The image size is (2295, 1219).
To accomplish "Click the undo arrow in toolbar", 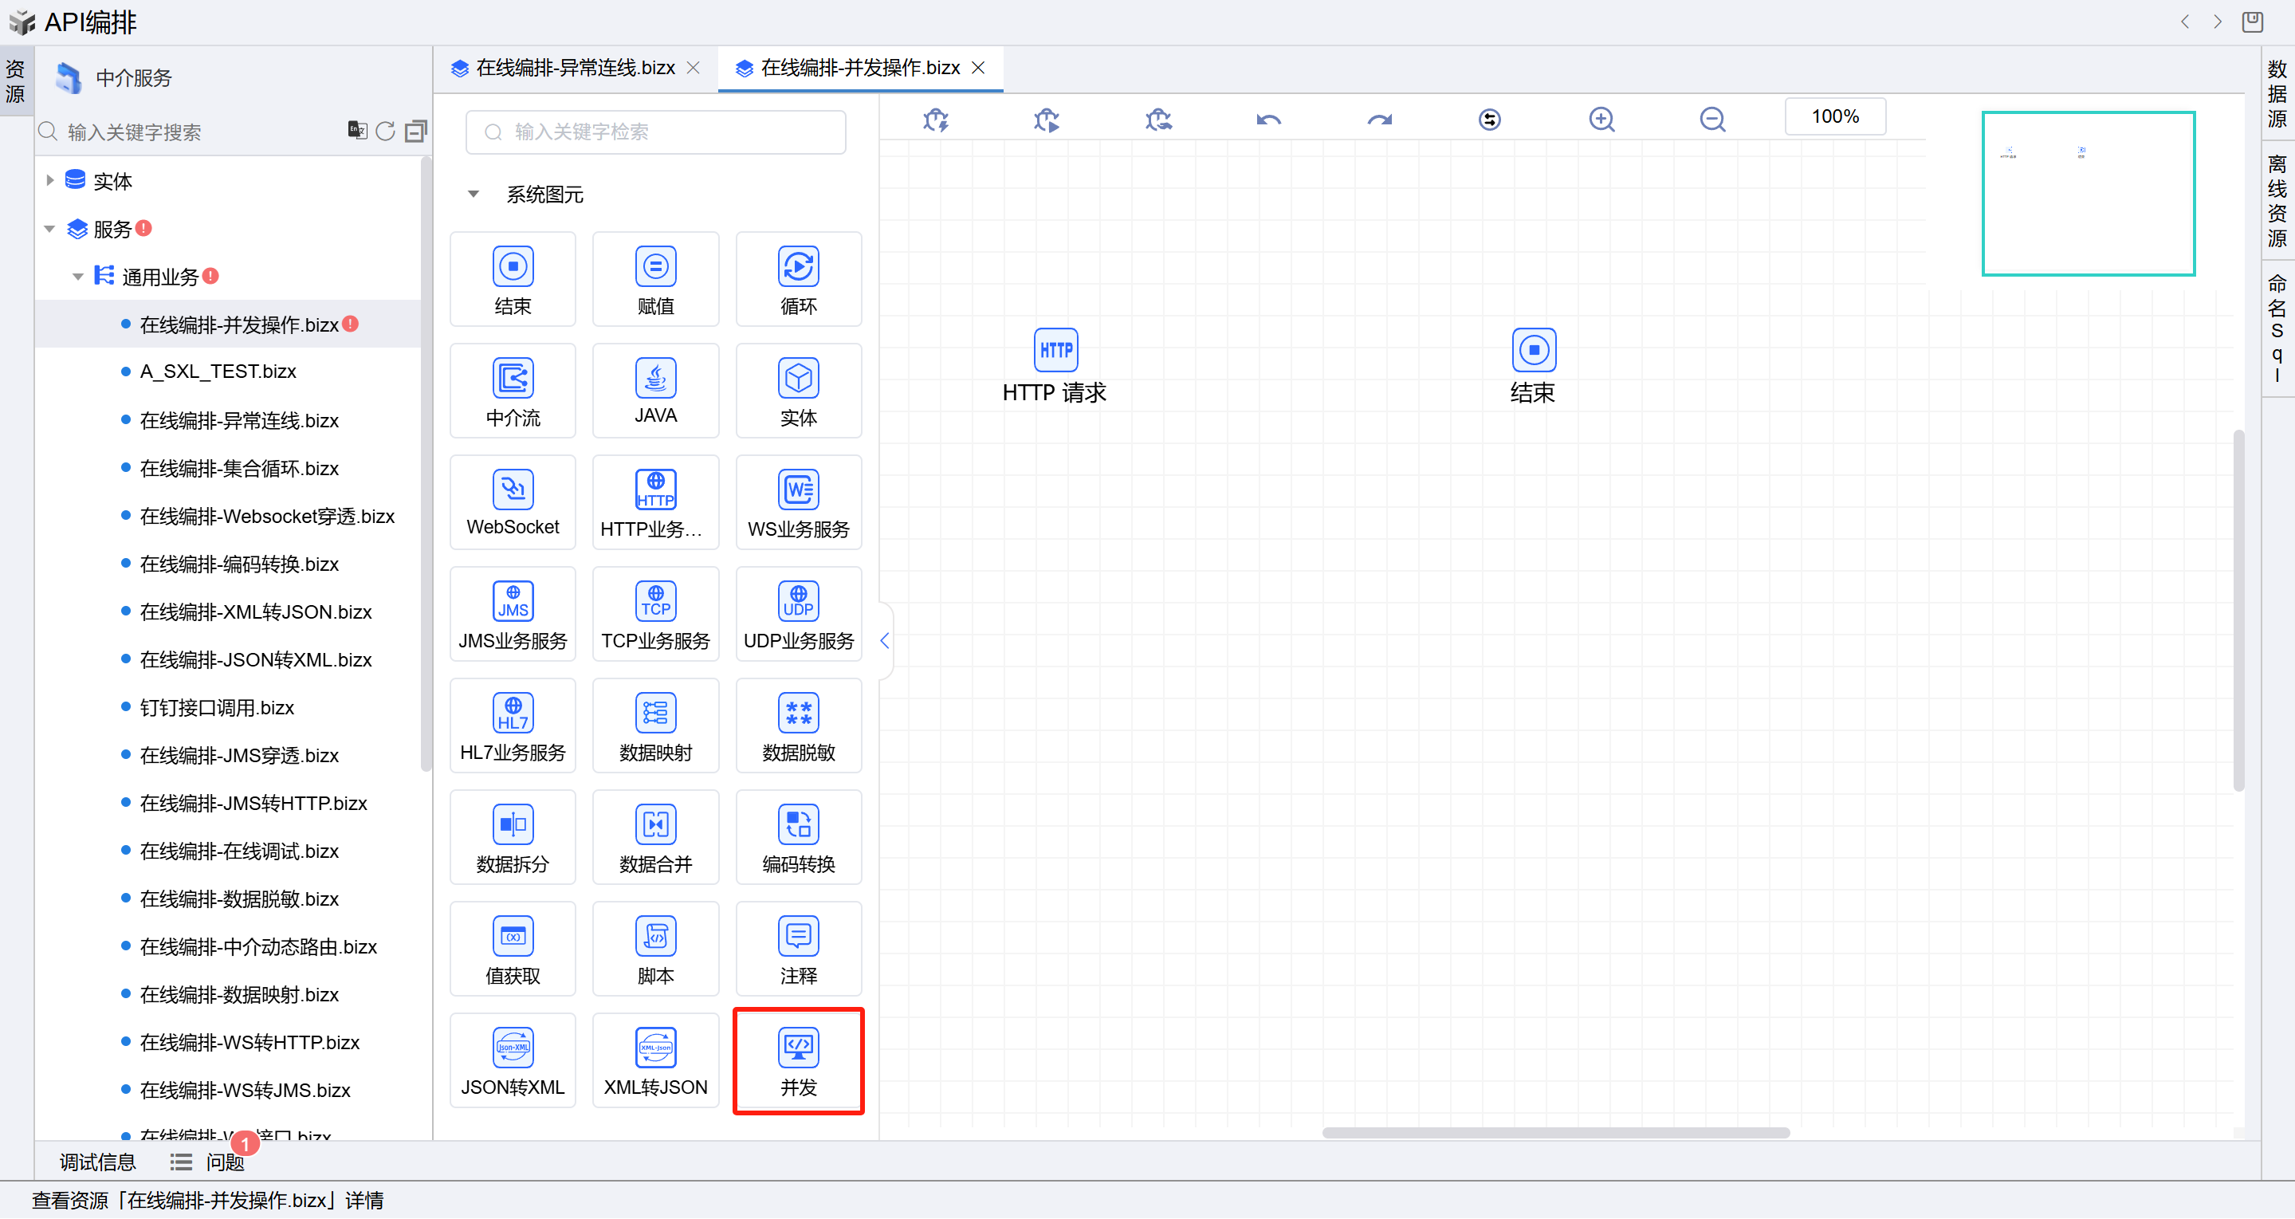I will coord(1267,119).
